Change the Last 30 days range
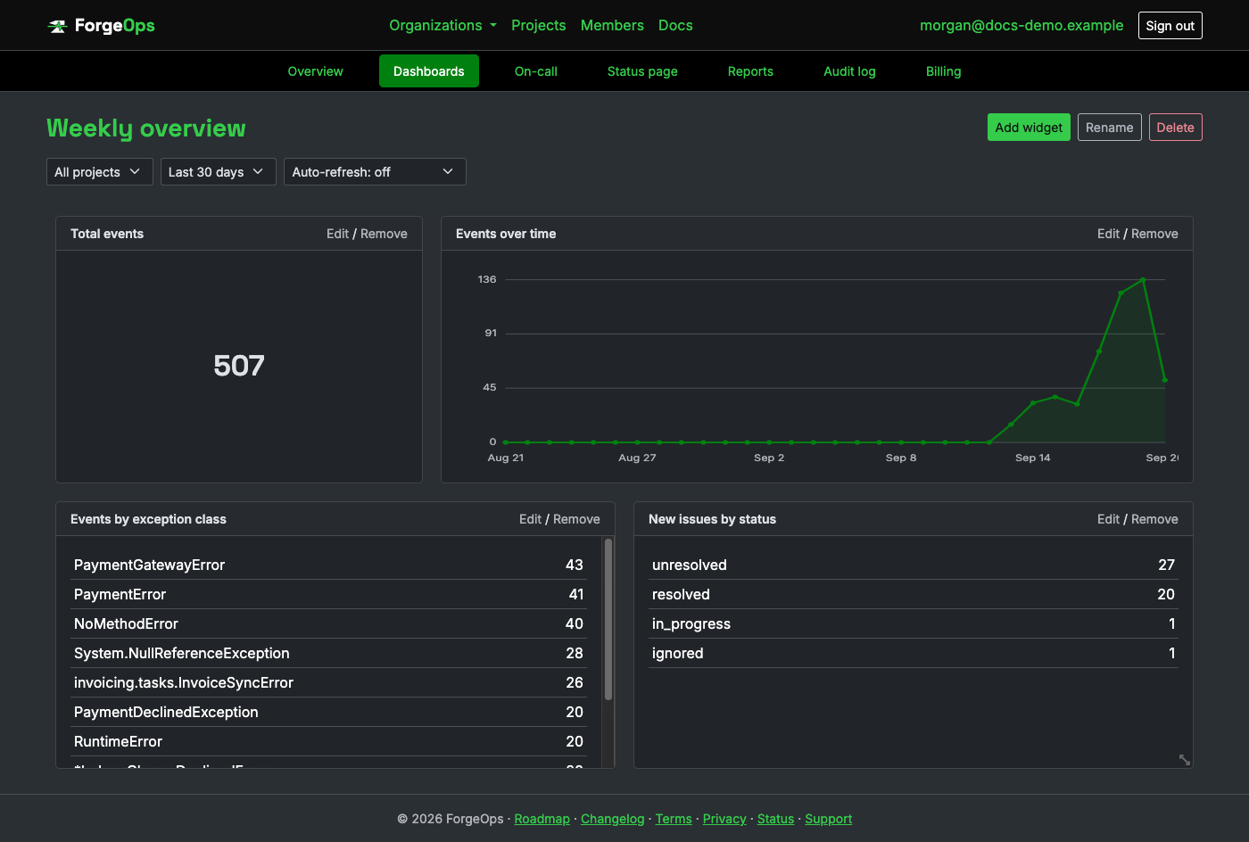The width and height of the screenshot is (1249, 842). [218, 172]
